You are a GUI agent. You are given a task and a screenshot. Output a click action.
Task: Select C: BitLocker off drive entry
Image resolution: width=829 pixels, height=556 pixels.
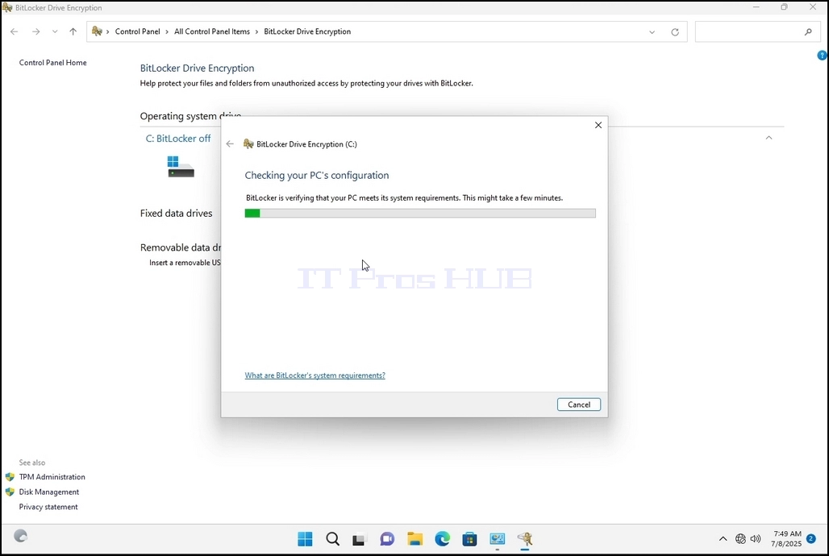(x=178, y=139)
